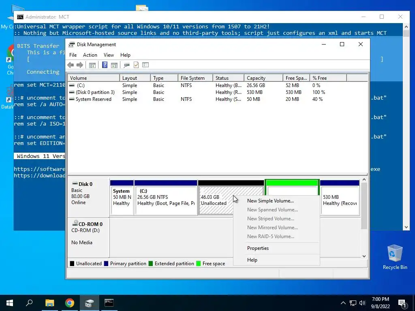Image resolution: width=415 pixels, height=311 pixels.
Task: Click the network icon in system tray
Action: click(353, 303)
